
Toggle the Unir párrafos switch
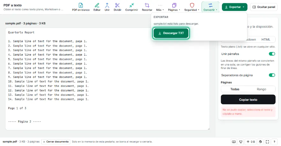(x=272, y=54)
